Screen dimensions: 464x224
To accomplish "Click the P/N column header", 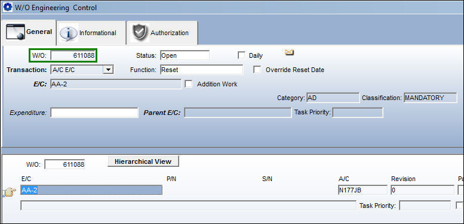I will [171, 179].
